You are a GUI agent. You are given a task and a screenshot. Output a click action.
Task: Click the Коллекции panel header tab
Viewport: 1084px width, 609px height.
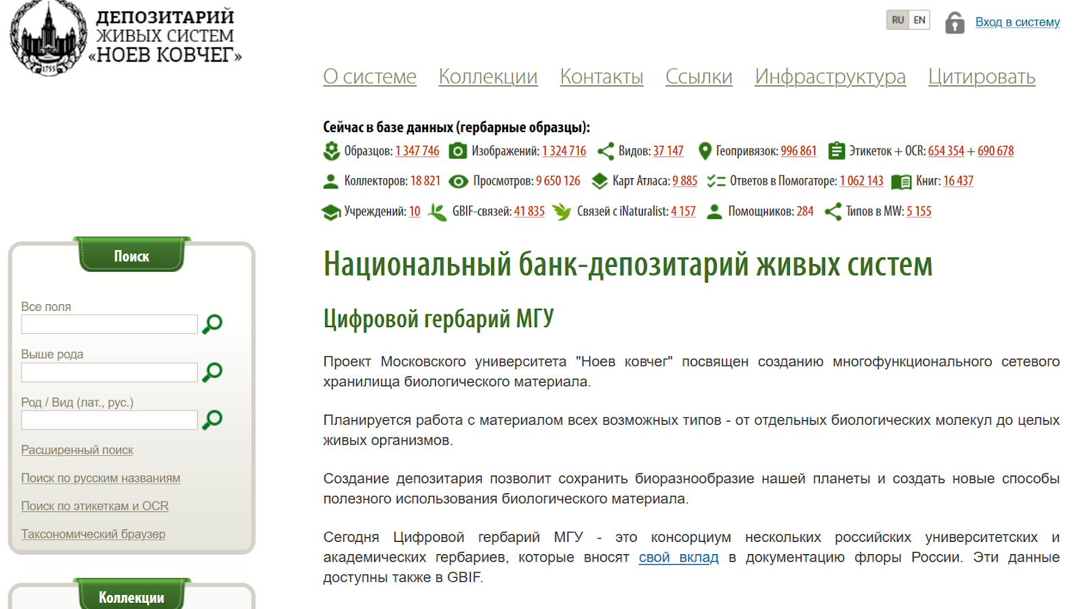click(x=131, y=595)
